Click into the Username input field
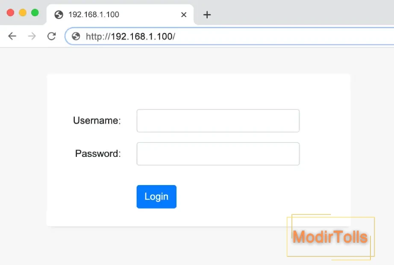 click(218, 121)
